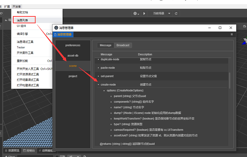Click the console Clear button
247x157 pixels.
[x=10, y=156]
